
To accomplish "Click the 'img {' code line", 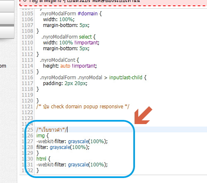I will 43,136.
